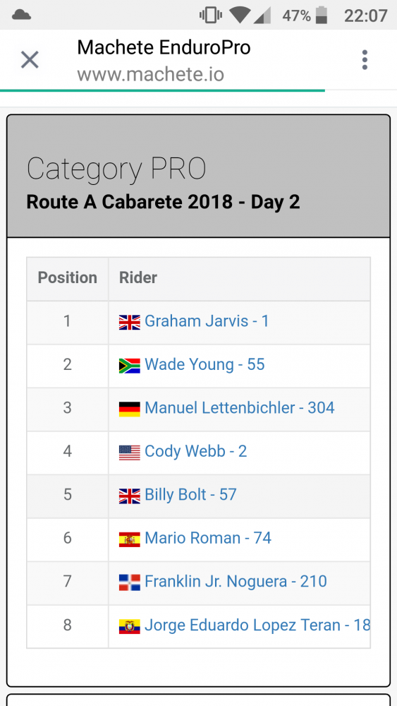Open Billy Bolt - 57 rider link
The height and width of the screenshot is (706, 397).
(190, 494)
